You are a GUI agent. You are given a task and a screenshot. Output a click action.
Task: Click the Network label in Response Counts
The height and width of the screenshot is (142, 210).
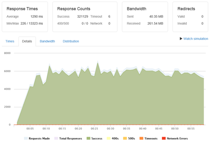coord(96,23)
